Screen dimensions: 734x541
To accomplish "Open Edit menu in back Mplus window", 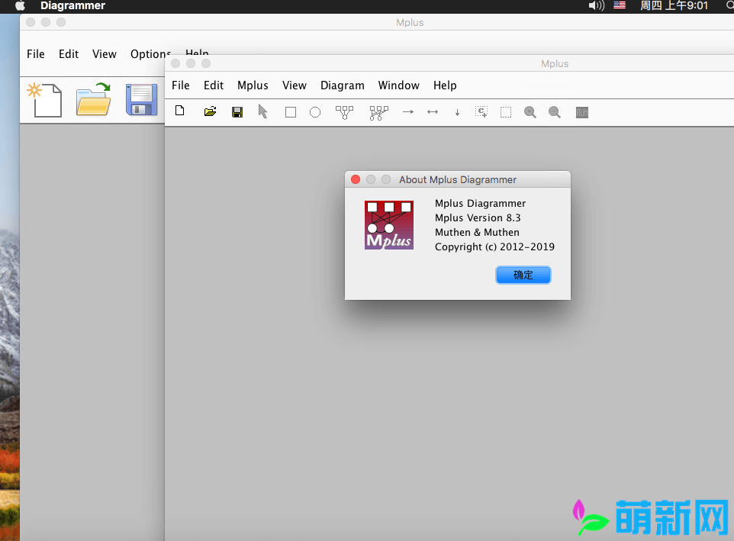I will 69,54.
